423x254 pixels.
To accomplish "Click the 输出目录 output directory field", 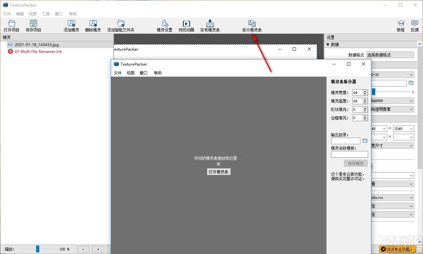I will pos(346,141).
